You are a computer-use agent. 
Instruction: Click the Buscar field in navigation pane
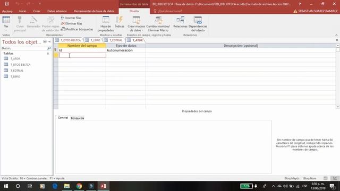[24, 48]
